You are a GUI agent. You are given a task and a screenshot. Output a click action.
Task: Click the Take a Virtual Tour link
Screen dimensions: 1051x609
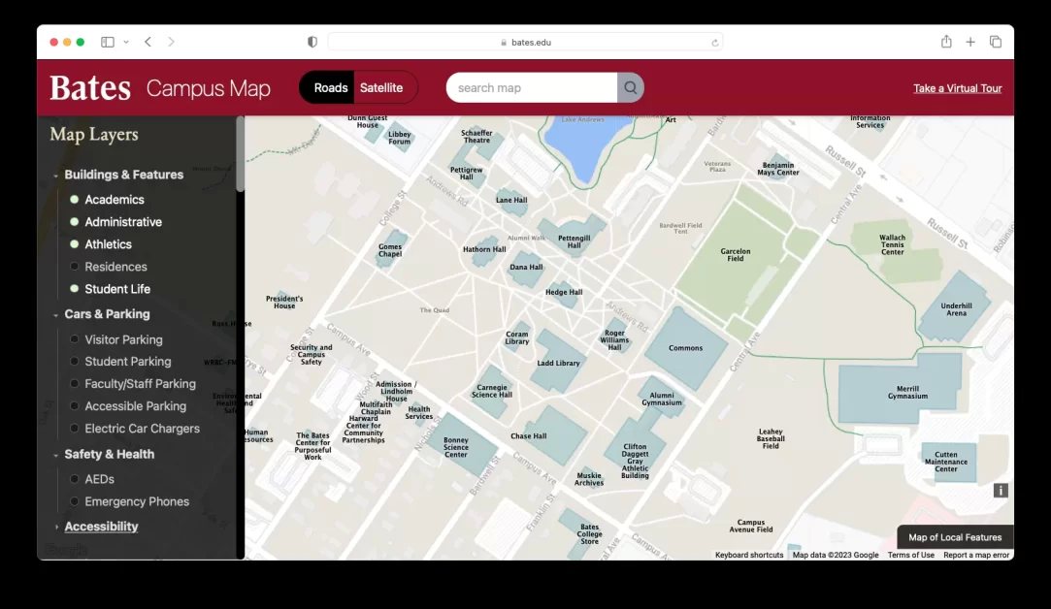(x=957, y=87)
